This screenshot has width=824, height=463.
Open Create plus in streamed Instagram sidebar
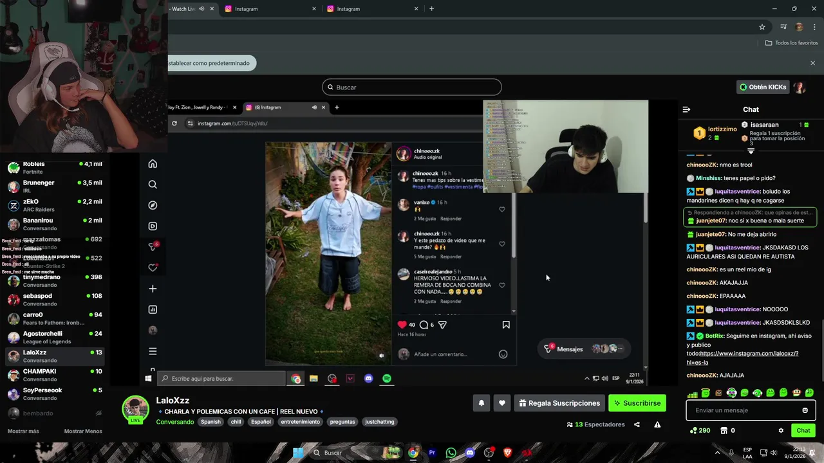click(x=153, y=289)
